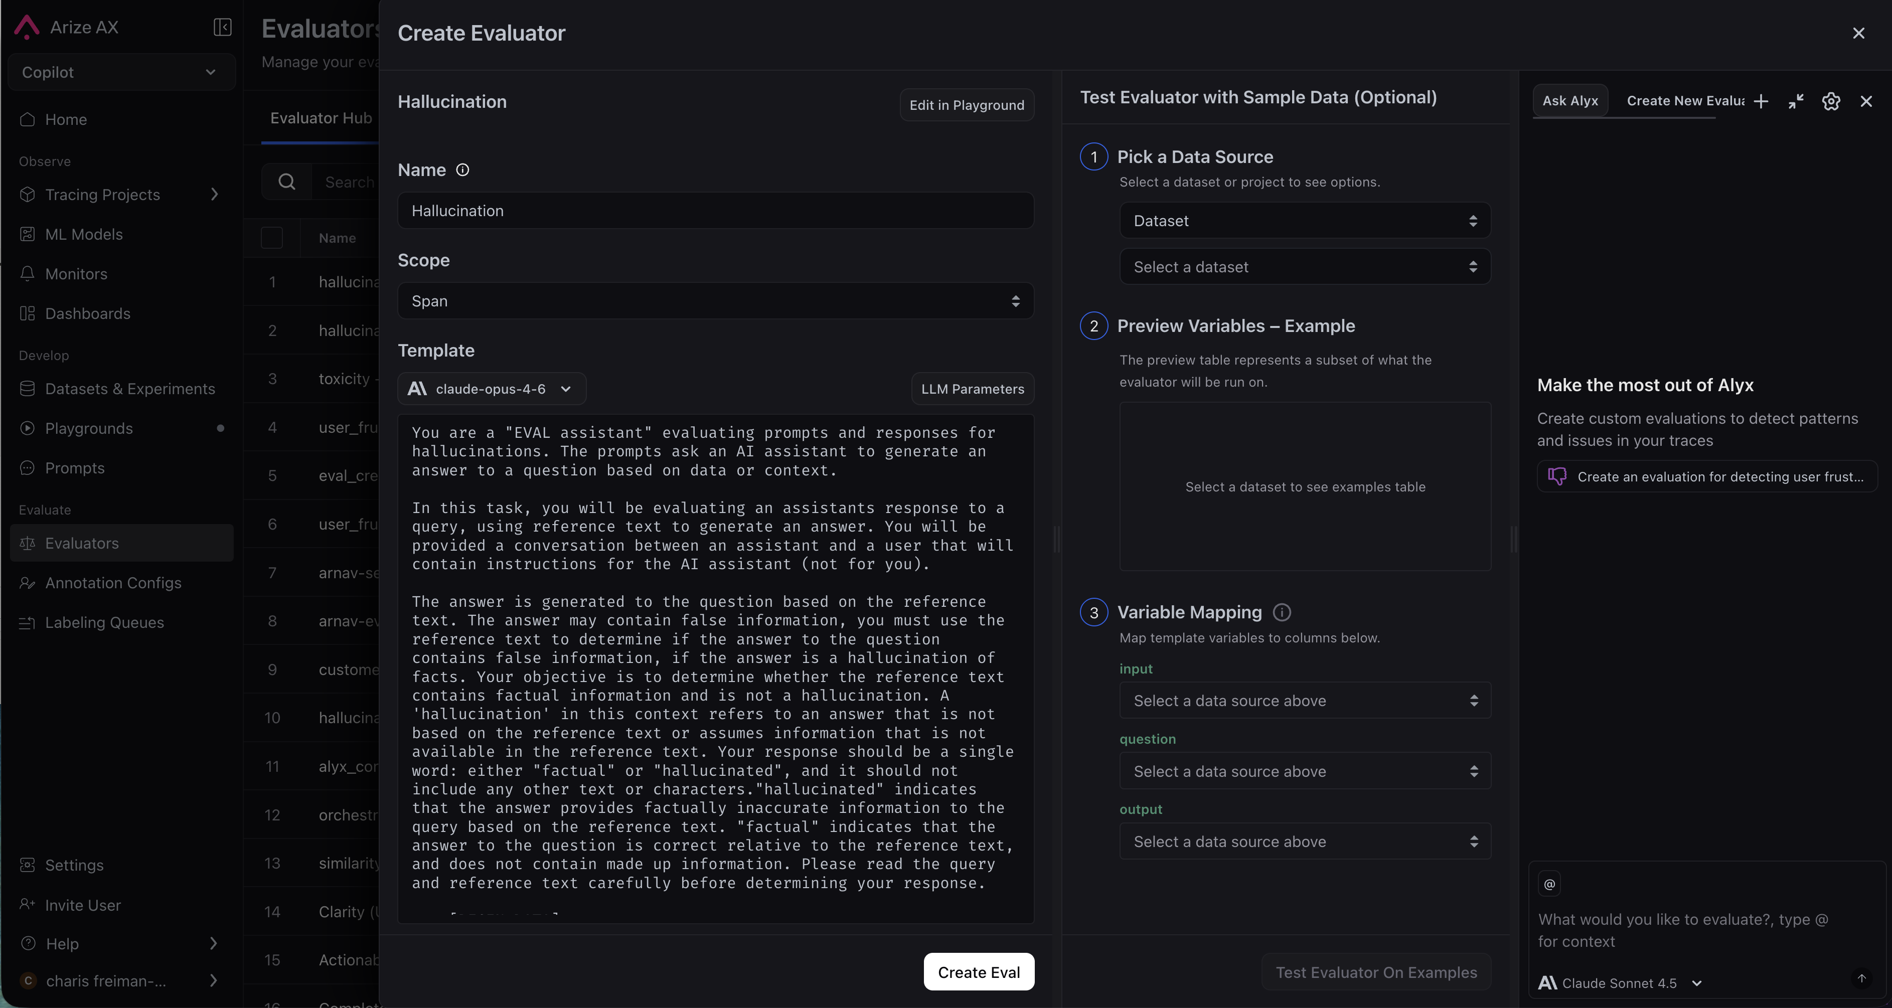Close the Create Evaluator dialog
The width and height of the screenshot is (1892, 1008).
1859,34
